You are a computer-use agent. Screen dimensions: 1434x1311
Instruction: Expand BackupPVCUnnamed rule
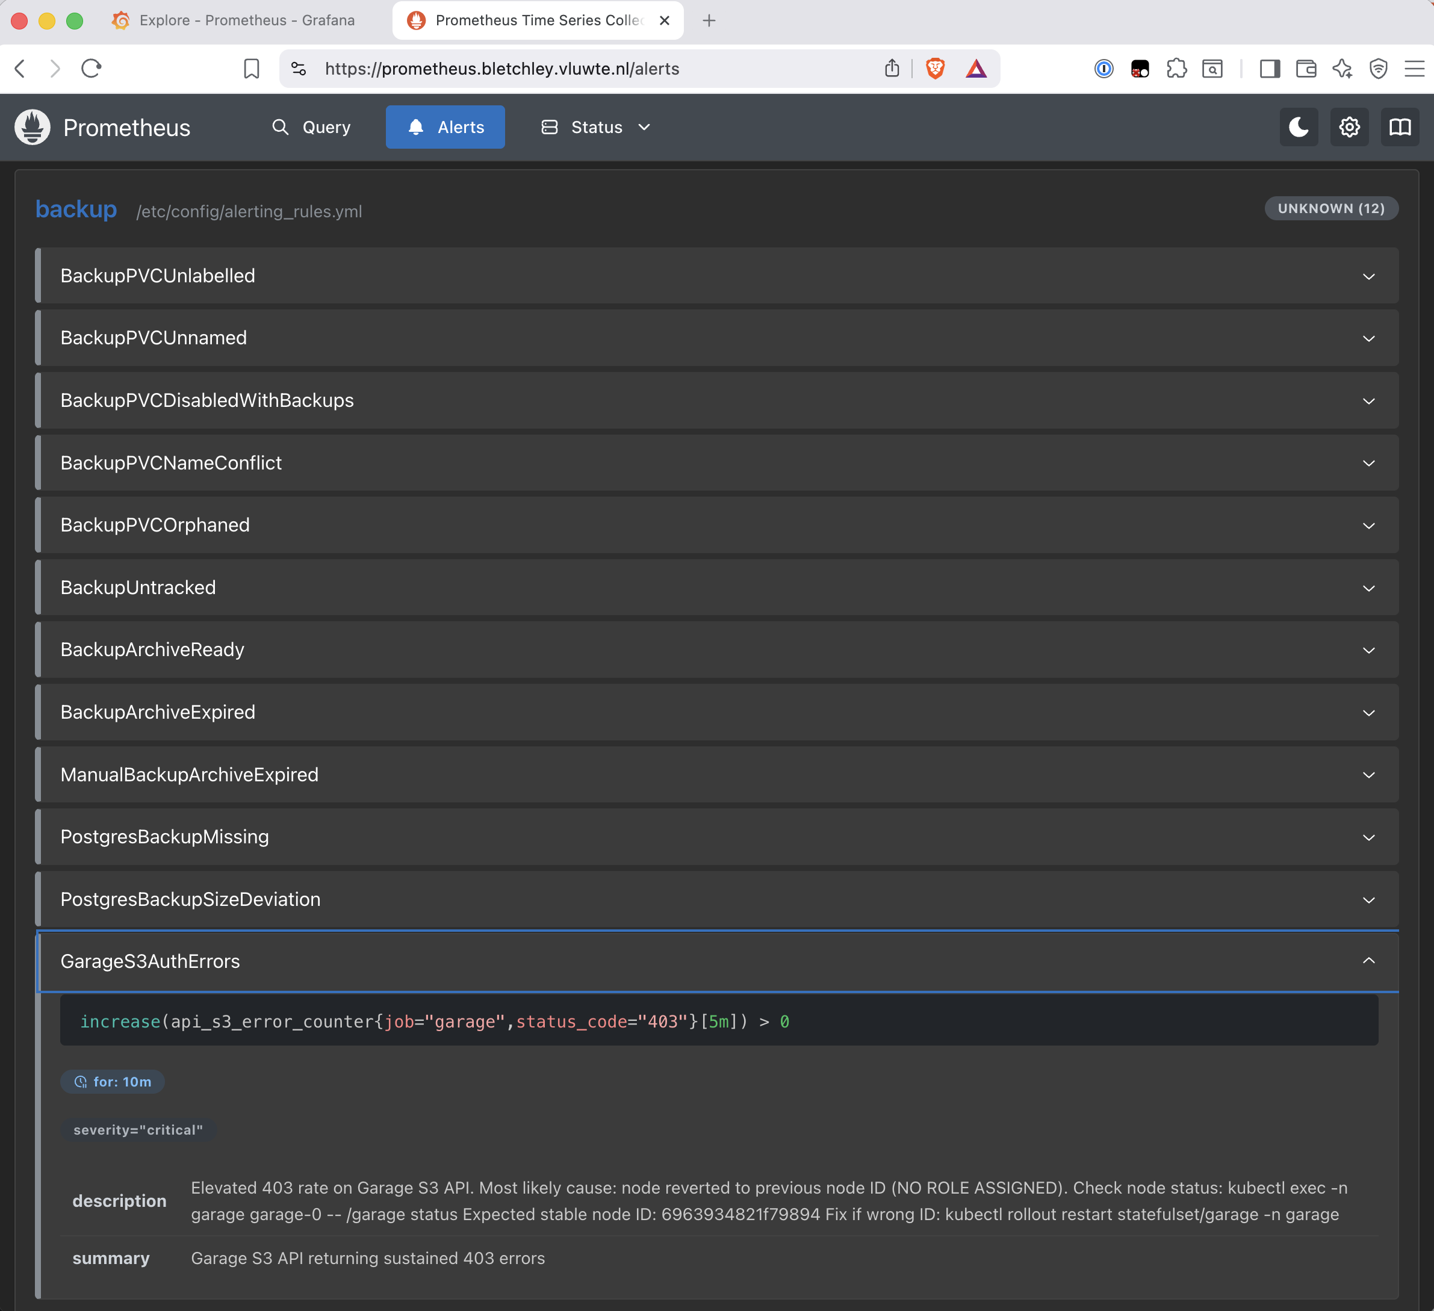[718, 338]
